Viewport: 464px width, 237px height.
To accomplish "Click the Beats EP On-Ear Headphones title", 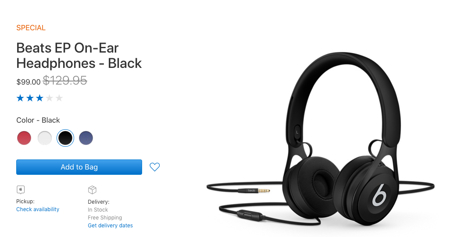I will 79,56.
